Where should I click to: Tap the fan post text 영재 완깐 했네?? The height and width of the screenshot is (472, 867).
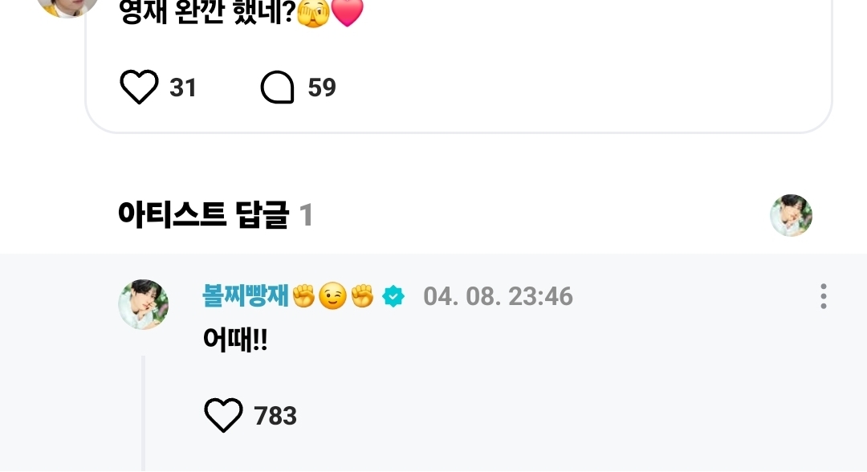coord(207,12)
